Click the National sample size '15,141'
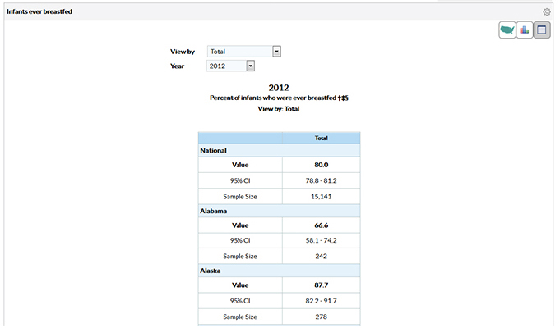The image size is (560, 328). tap(321, 197)
